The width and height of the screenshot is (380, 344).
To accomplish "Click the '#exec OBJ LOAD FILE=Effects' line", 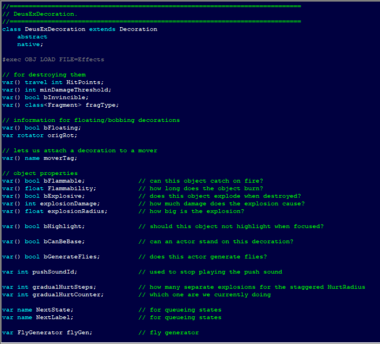I will point(53,59).
